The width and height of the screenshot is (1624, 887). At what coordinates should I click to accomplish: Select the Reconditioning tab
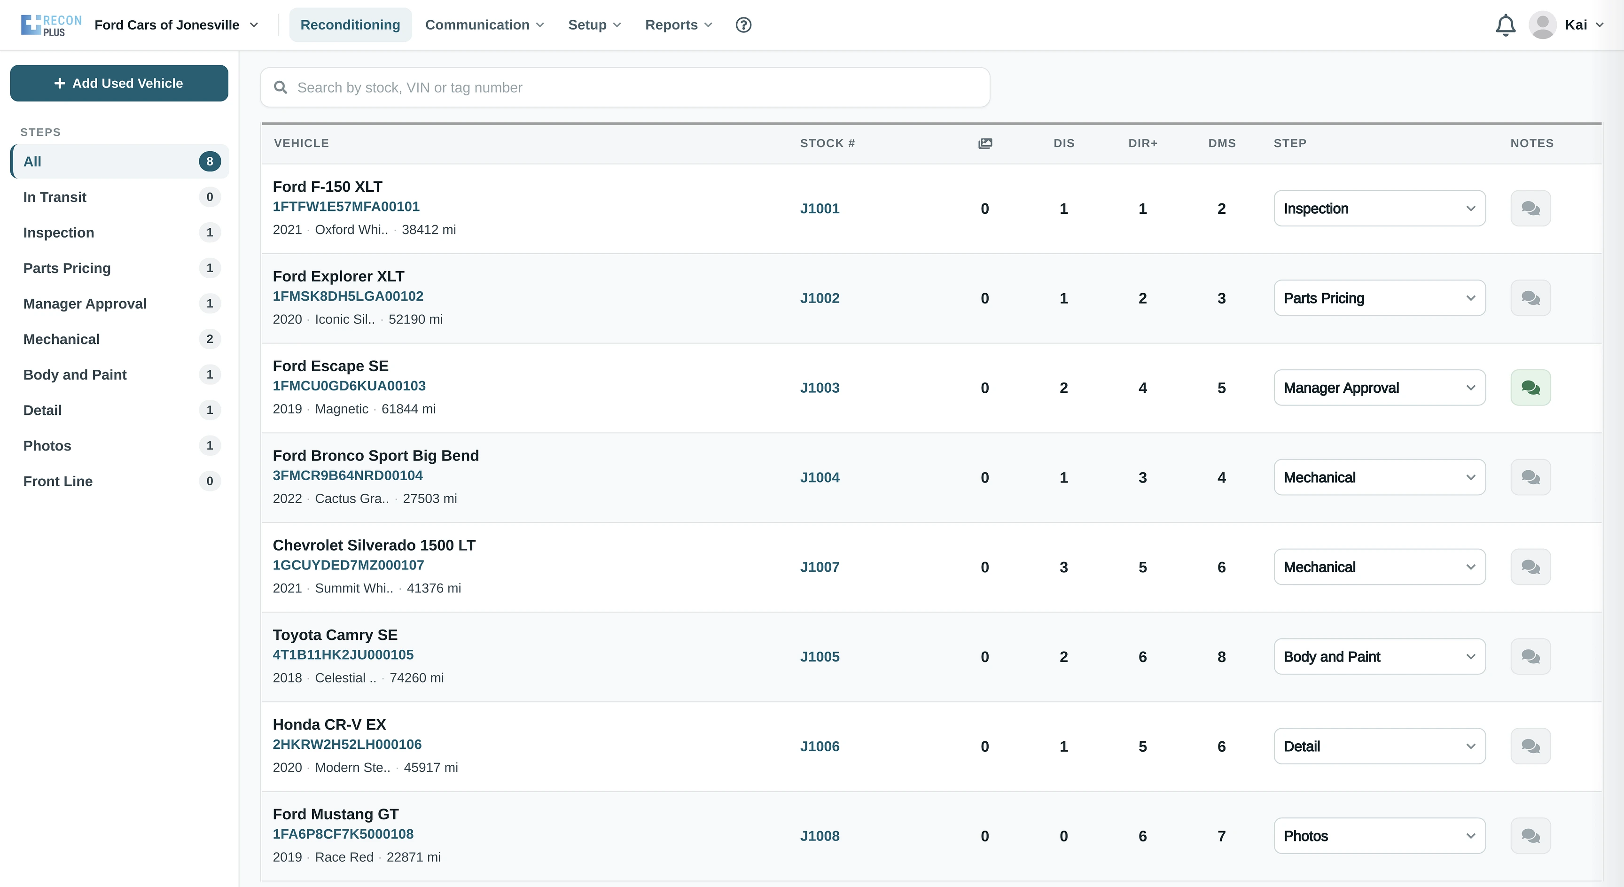pos(350,24)
